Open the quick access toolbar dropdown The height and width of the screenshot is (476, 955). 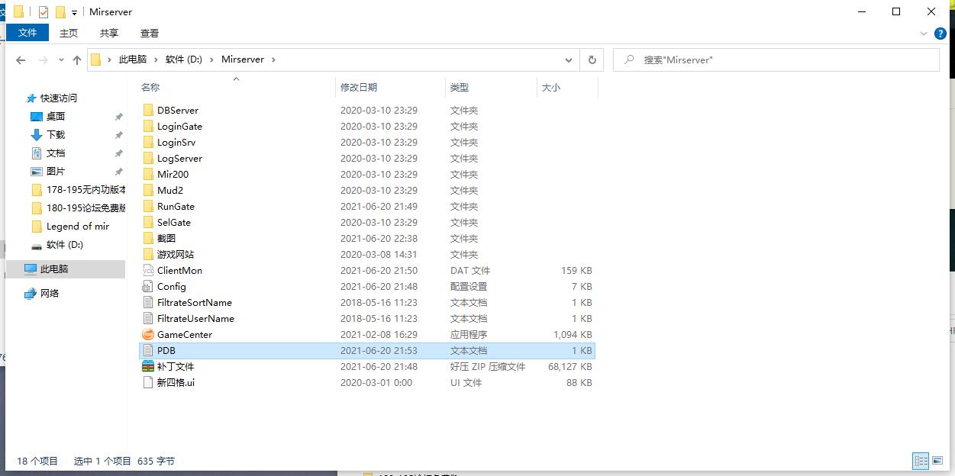pos(74,12)
